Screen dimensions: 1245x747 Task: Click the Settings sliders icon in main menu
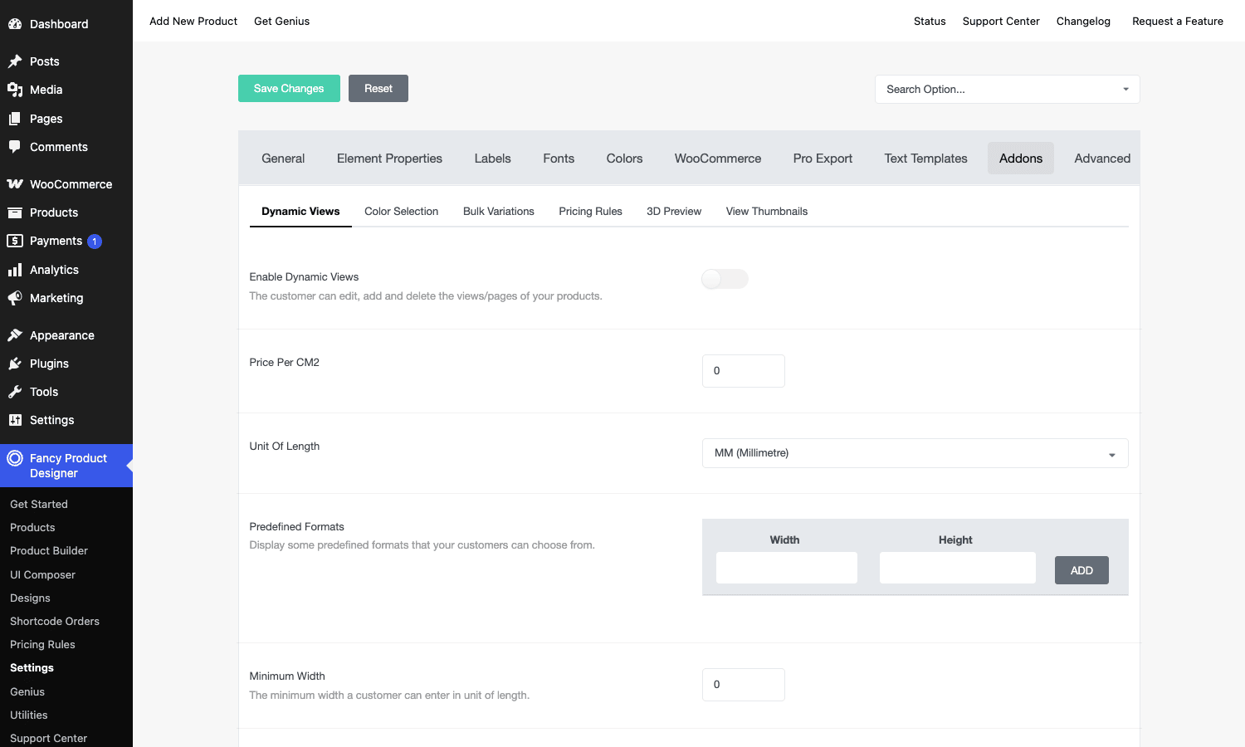[x=15, y=420]
